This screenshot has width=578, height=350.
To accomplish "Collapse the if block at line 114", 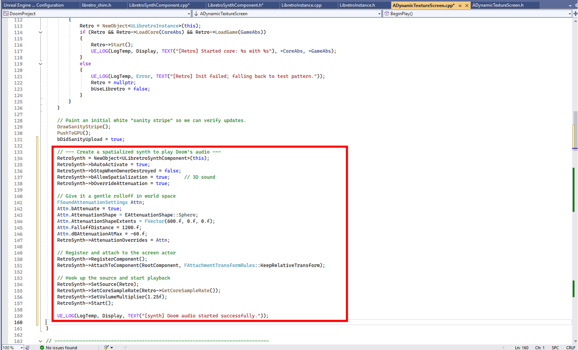I will (x=40, y=32).
